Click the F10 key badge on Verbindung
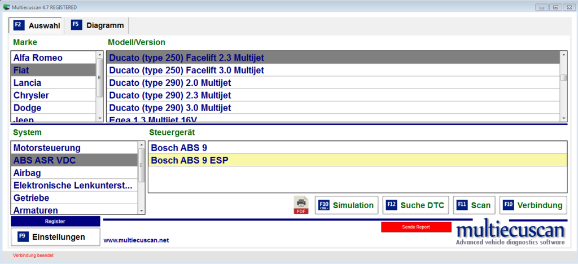Image resolution: width=578 pixels, height=264 pixels. coord(509,205)
